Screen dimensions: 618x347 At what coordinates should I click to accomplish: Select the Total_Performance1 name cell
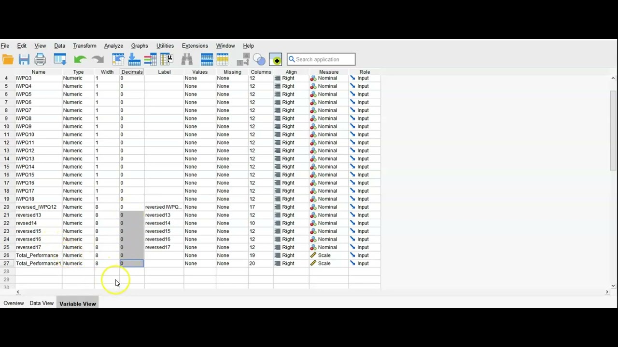(38, 263)
